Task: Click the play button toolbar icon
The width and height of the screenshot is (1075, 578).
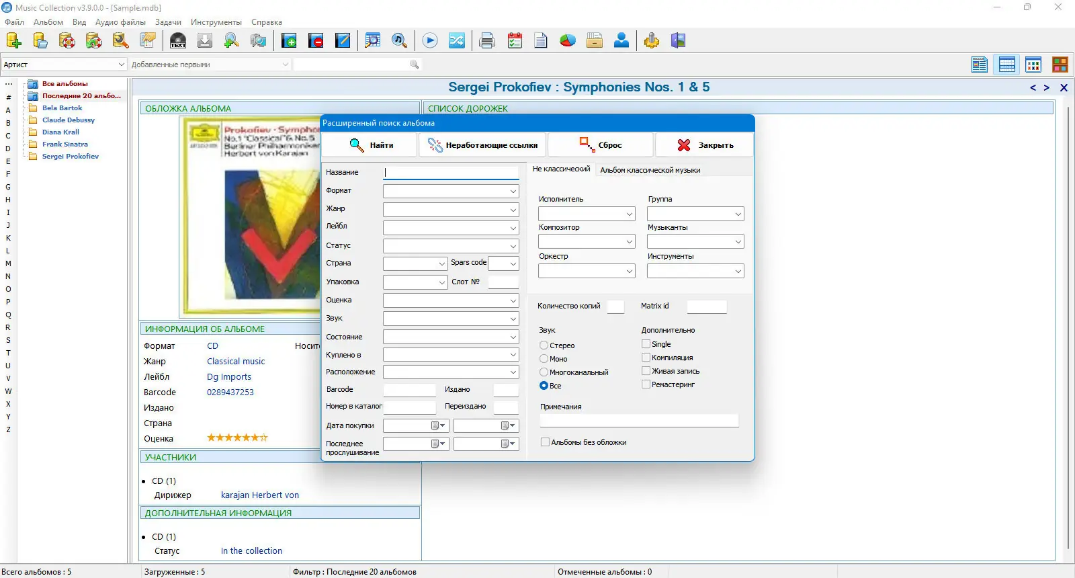Action: [x=430, y=41]
